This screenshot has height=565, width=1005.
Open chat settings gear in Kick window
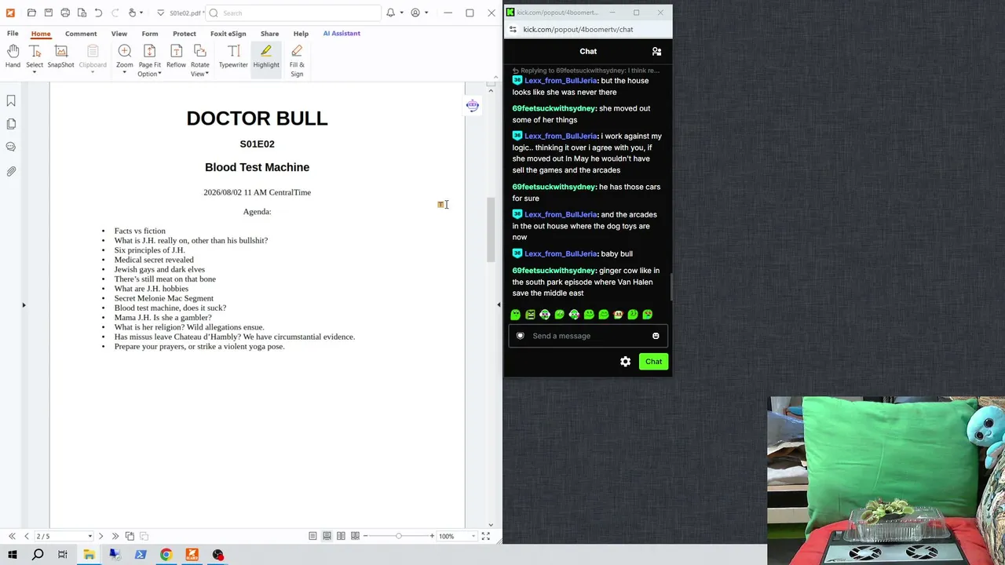tap(625, 362)
